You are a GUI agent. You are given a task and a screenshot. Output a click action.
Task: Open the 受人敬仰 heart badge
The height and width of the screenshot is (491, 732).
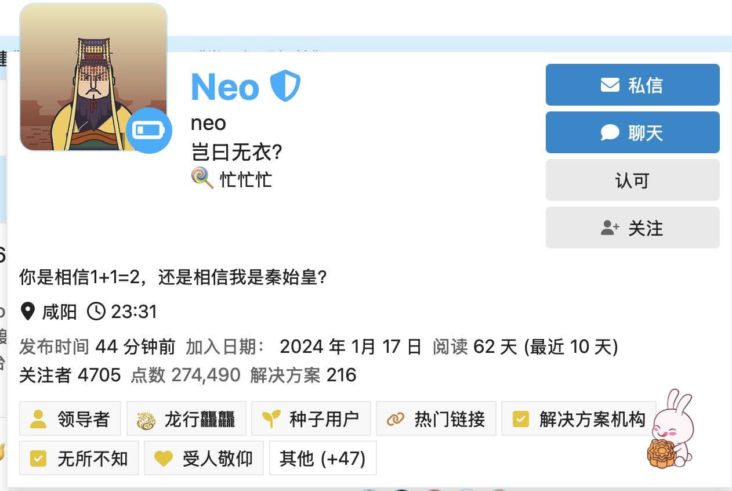pos(204,458)
